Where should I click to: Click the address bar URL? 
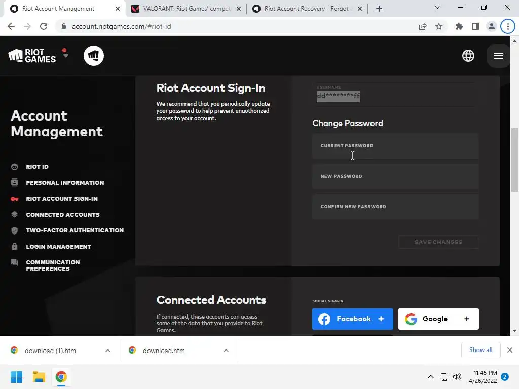coord(122,26)
